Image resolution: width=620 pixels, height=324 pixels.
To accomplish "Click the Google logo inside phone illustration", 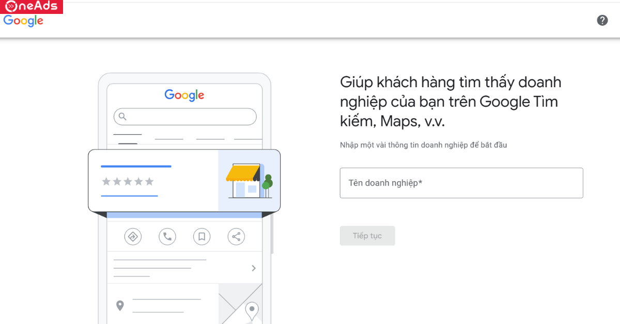I will point(184,95).
